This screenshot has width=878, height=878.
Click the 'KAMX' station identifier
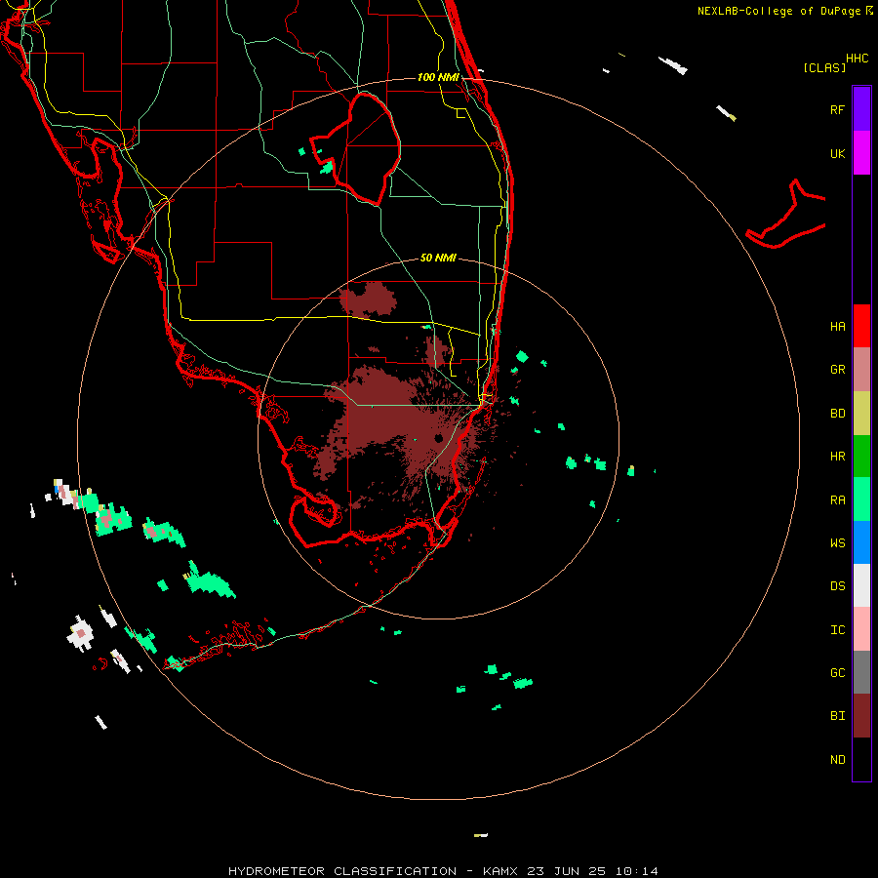coord(500,871)
